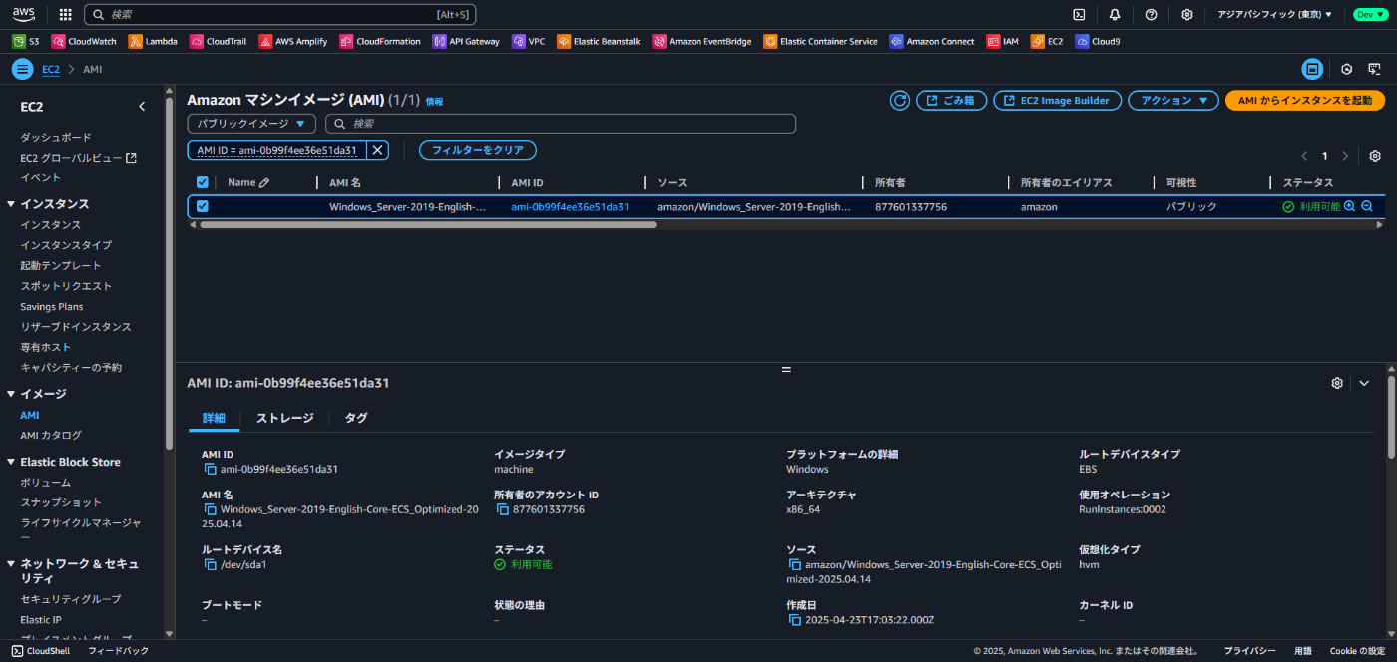1397x662 pixels.
Task: Copy the AMI ID in details panel
Action: pyautogui.click(x=212, y=469)
